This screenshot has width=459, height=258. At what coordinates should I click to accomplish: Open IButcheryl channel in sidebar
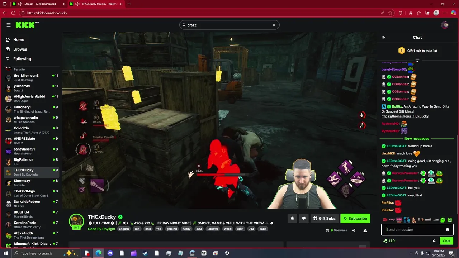click(x=32, y=109)
